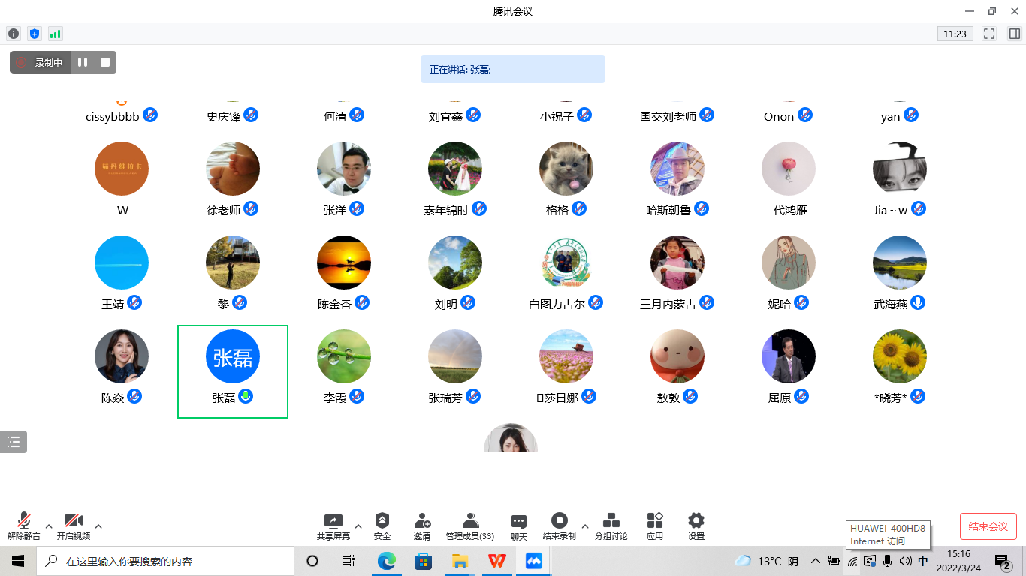Expand the audio options arrow beside 解除静音
Viewport: 1026px width, 576px height.
pyautogui.click(x=49, y=526)
